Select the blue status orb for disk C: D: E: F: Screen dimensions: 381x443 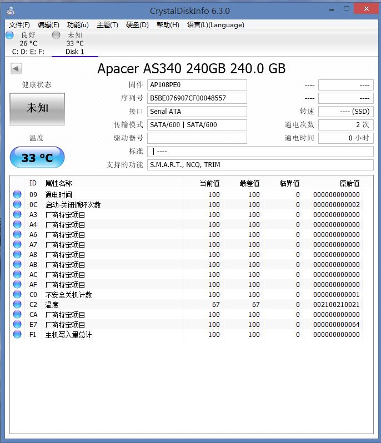click(9, 35)
